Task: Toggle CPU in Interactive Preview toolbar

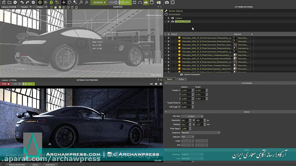Action: (x=17, y=84)
